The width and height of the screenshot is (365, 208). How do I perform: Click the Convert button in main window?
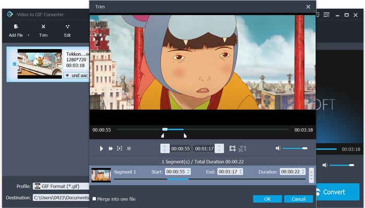[337, 192]
